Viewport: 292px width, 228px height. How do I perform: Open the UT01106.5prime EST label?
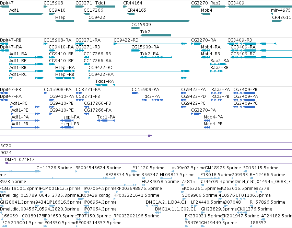(x=253, y=195)
